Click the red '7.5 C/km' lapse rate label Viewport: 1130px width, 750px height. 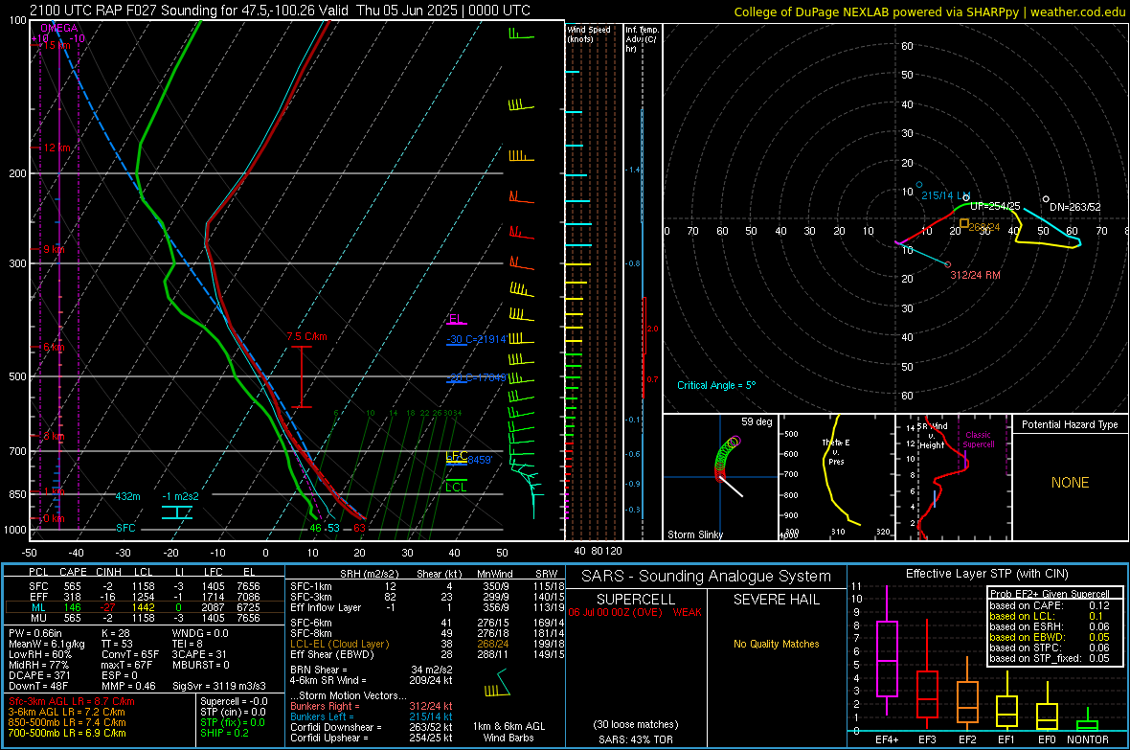306,337
